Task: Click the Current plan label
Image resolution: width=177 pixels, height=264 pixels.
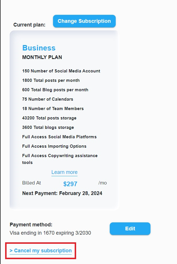Action: click(29, 25)
